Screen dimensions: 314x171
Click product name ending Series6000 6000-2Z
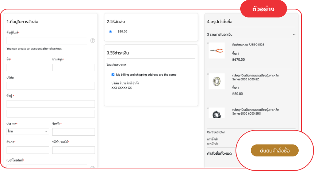256,77
